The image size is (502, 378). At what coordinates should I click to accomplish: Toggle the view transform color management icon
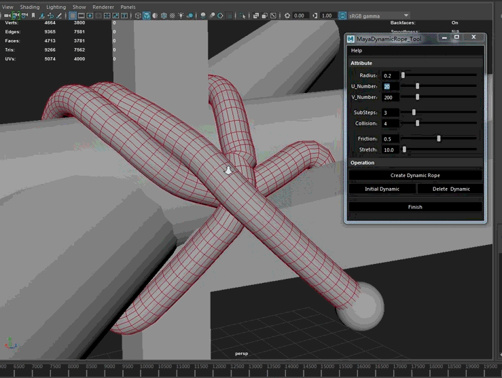pos(342,16)
